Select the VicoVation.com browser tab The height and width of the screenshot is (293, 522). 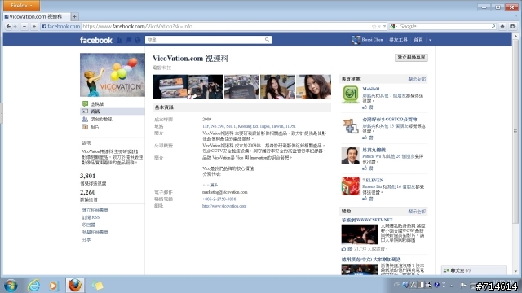click(x=36, y=16)
